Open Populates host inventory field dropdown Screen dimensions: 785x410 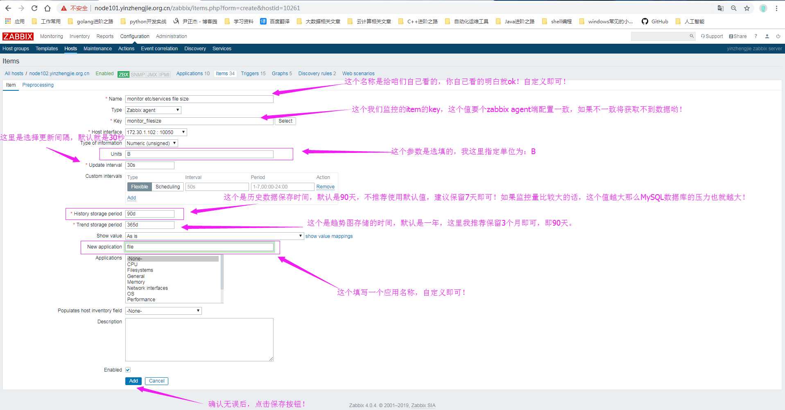pos(163,311)
